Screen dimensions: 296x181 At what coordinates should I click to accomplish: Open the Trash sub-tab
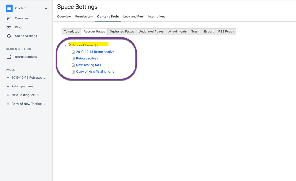click(x=195, y=32)
